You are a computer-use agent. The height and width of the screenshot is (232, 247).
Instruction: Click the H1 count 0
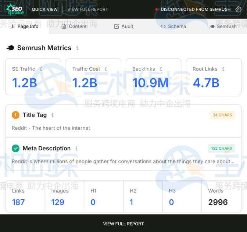pyautogui.click(x=93, y=202)
